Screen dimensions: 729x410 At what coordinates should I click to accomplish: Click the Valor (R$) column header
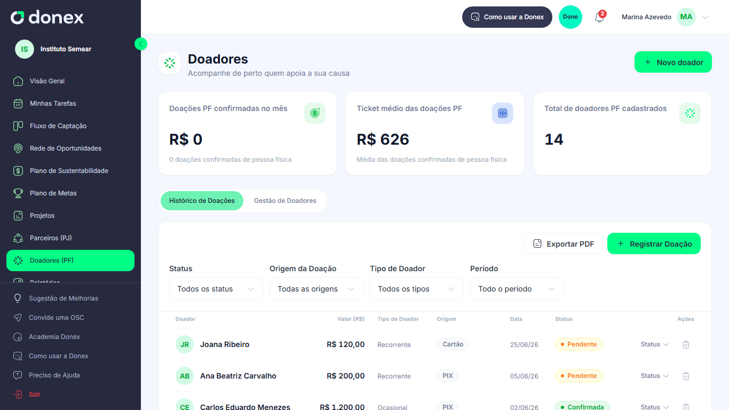[x=351, y=319]
